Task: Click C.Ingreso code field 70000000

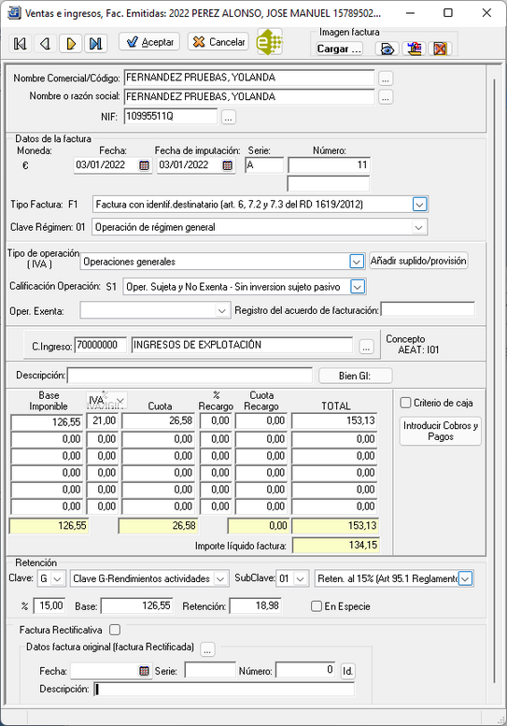Action: tap(101, 345)
